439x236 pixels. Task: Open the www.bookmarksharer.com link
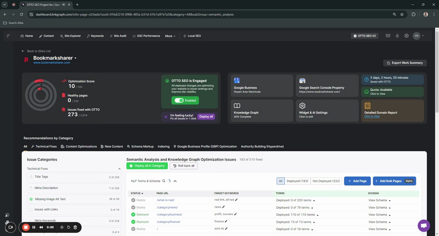[52, 63]
